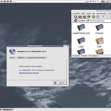Viewport: 111px width, 111px height.
Task: Open the AppleFileService folder icon
Action: coord(81,27)
